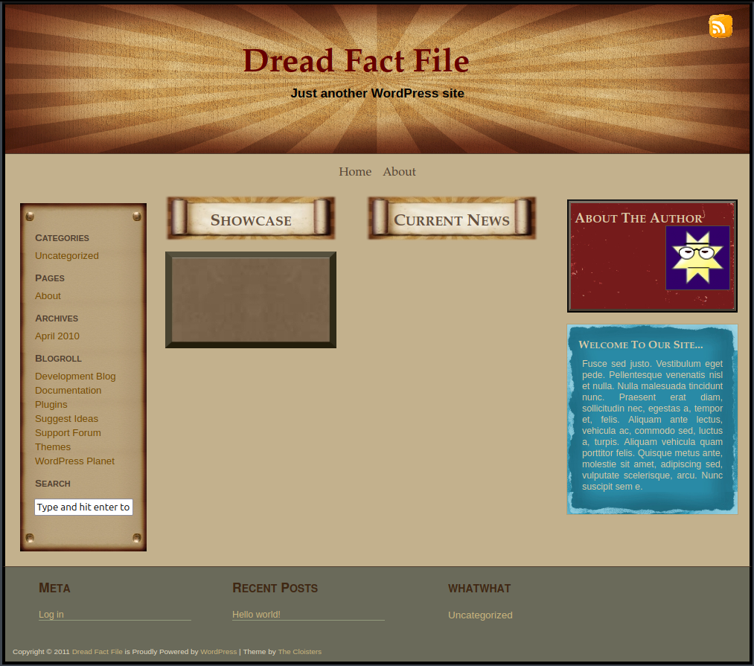754x666 pixels.
Task: Click the Pages heading in sidebar
Action: [50, 278]
